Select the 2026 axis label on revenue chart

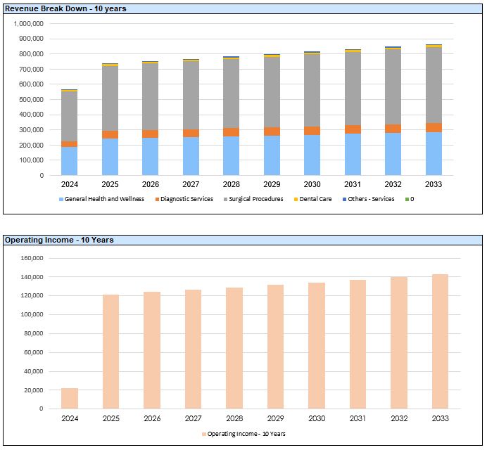(x=150, y=185)
